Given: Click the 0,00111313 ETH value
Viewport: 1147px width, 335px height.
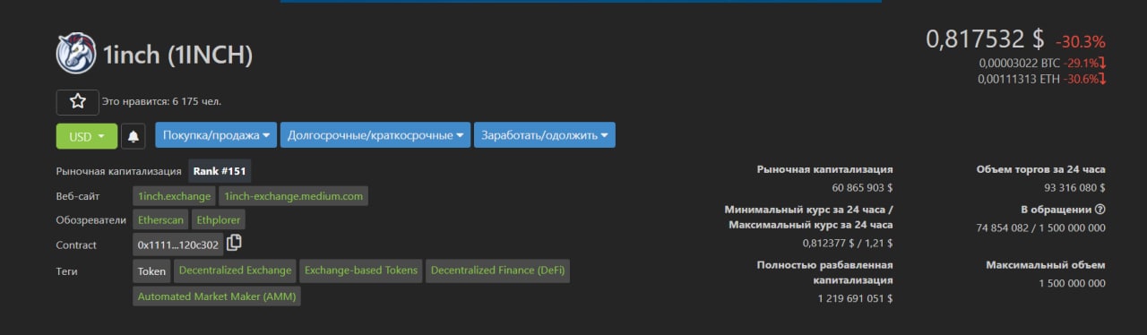Looking at the screenshot, I should click(x=1019, y=79).
